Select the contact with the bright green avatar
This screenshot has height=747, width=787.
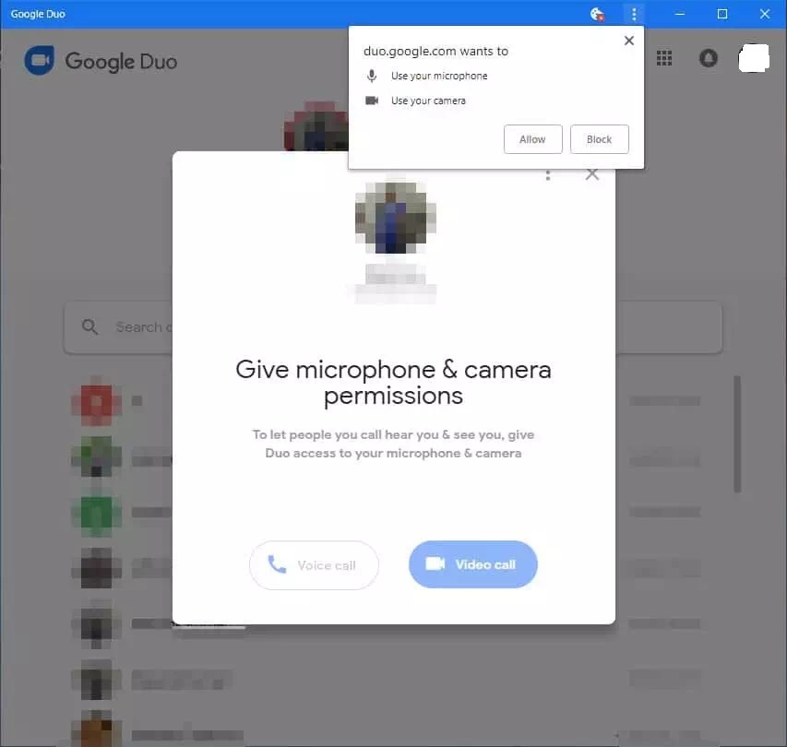(96, 513)
